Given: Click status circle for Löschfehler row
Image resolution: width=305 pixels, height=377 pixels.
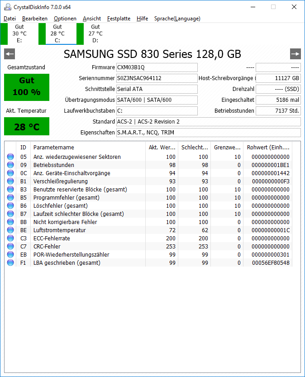Looking at the screenshot, I should click(x=10, y=206).
